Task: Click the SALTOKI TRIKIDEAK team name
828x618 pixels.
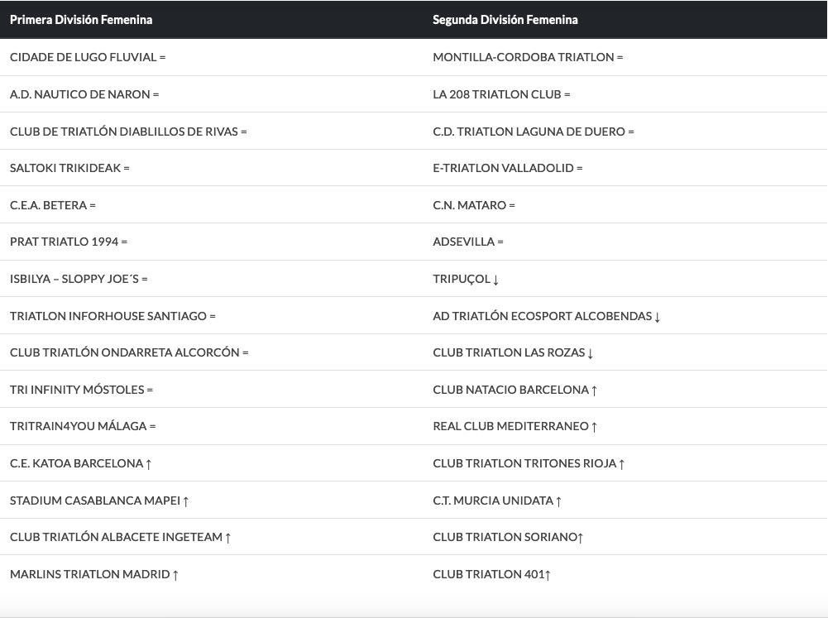Action: click(65, 168)
